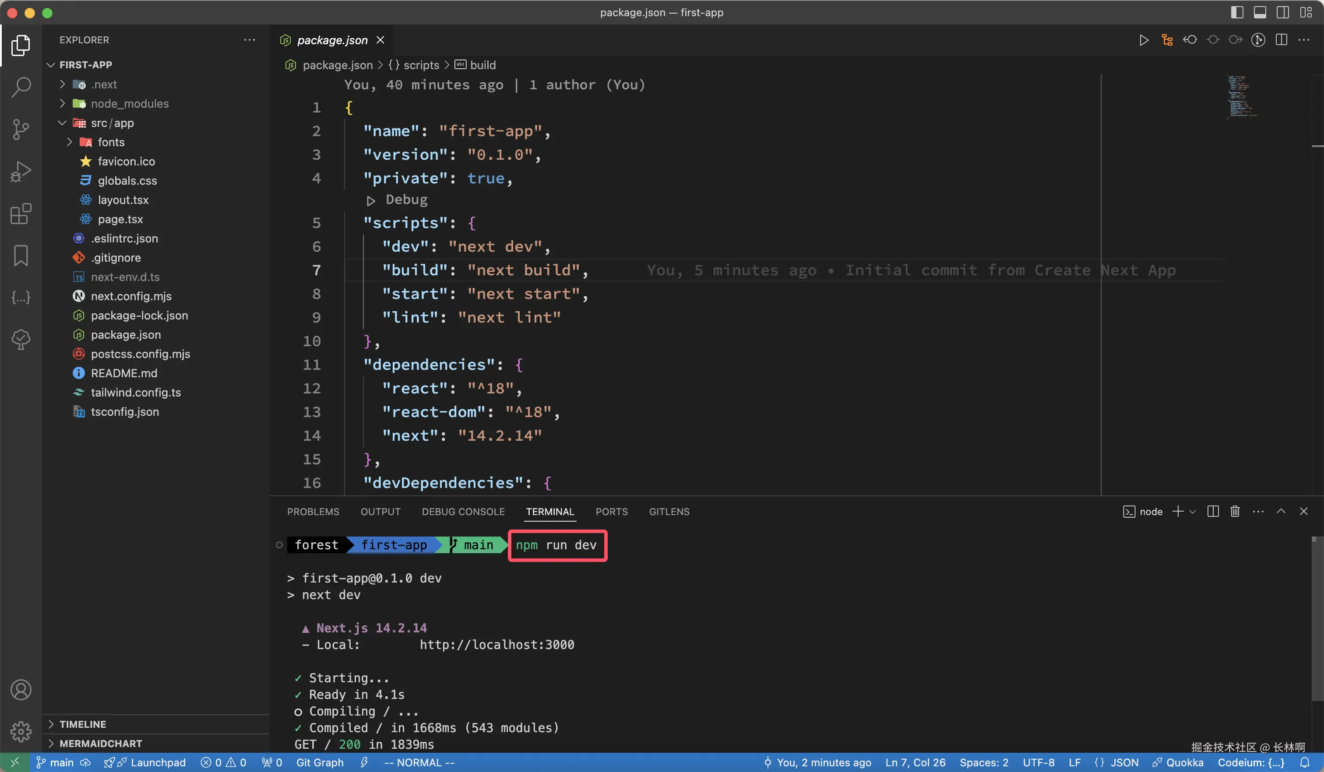Open the Manage gear icon
The height and width of the screenshot is (772, 1324).
(21, 731)
